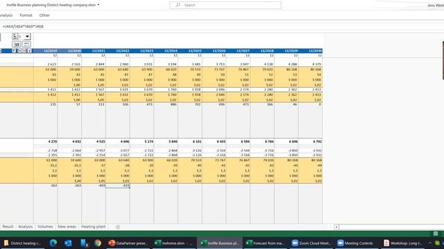Open the workbook file name dropdown arrow

[99, 5]
